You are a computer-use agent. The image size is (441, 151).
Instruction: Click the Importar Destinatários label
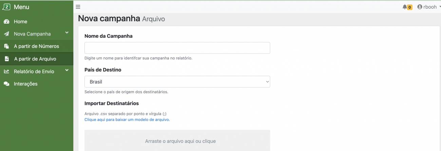(112, 103)
